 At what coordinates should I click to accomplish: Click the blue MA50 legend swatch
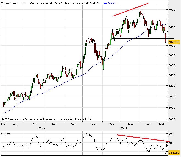tap(105, 3)
